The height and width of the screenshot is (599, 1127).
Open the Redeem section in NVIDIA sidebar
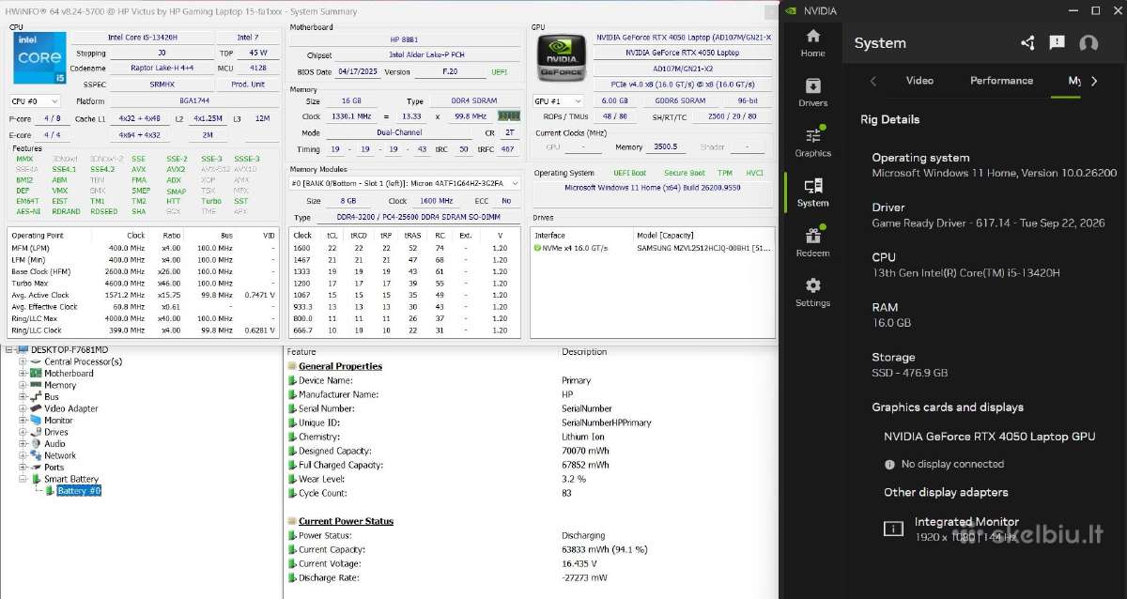[812, 242]
